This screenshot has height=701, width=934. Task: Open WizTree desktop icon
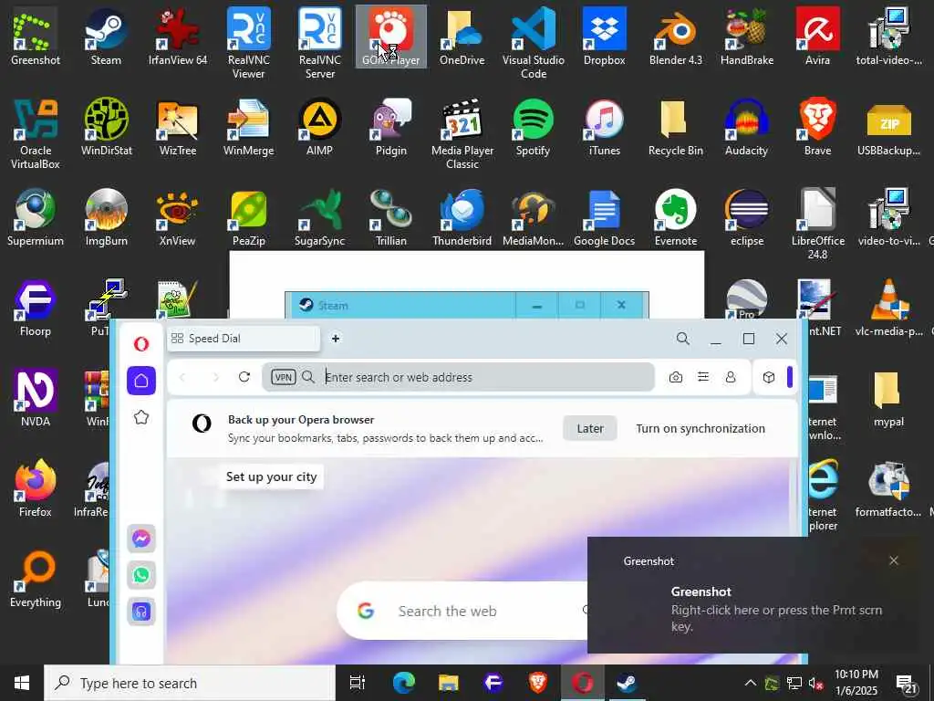click(178, 126)
